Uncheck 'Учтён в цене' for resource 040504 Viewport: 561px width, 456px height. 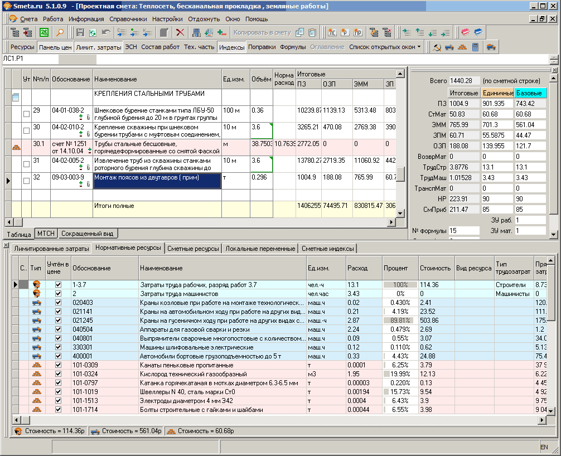[x=59, y=329]
